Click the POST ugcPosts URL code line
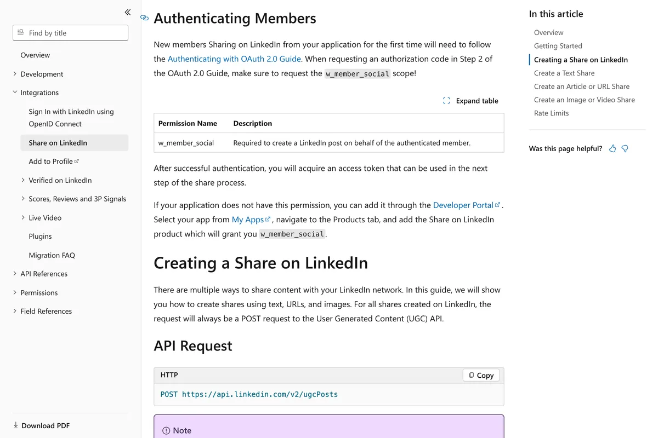This screenshot has width=658, height=438. (x=249, y=394)
